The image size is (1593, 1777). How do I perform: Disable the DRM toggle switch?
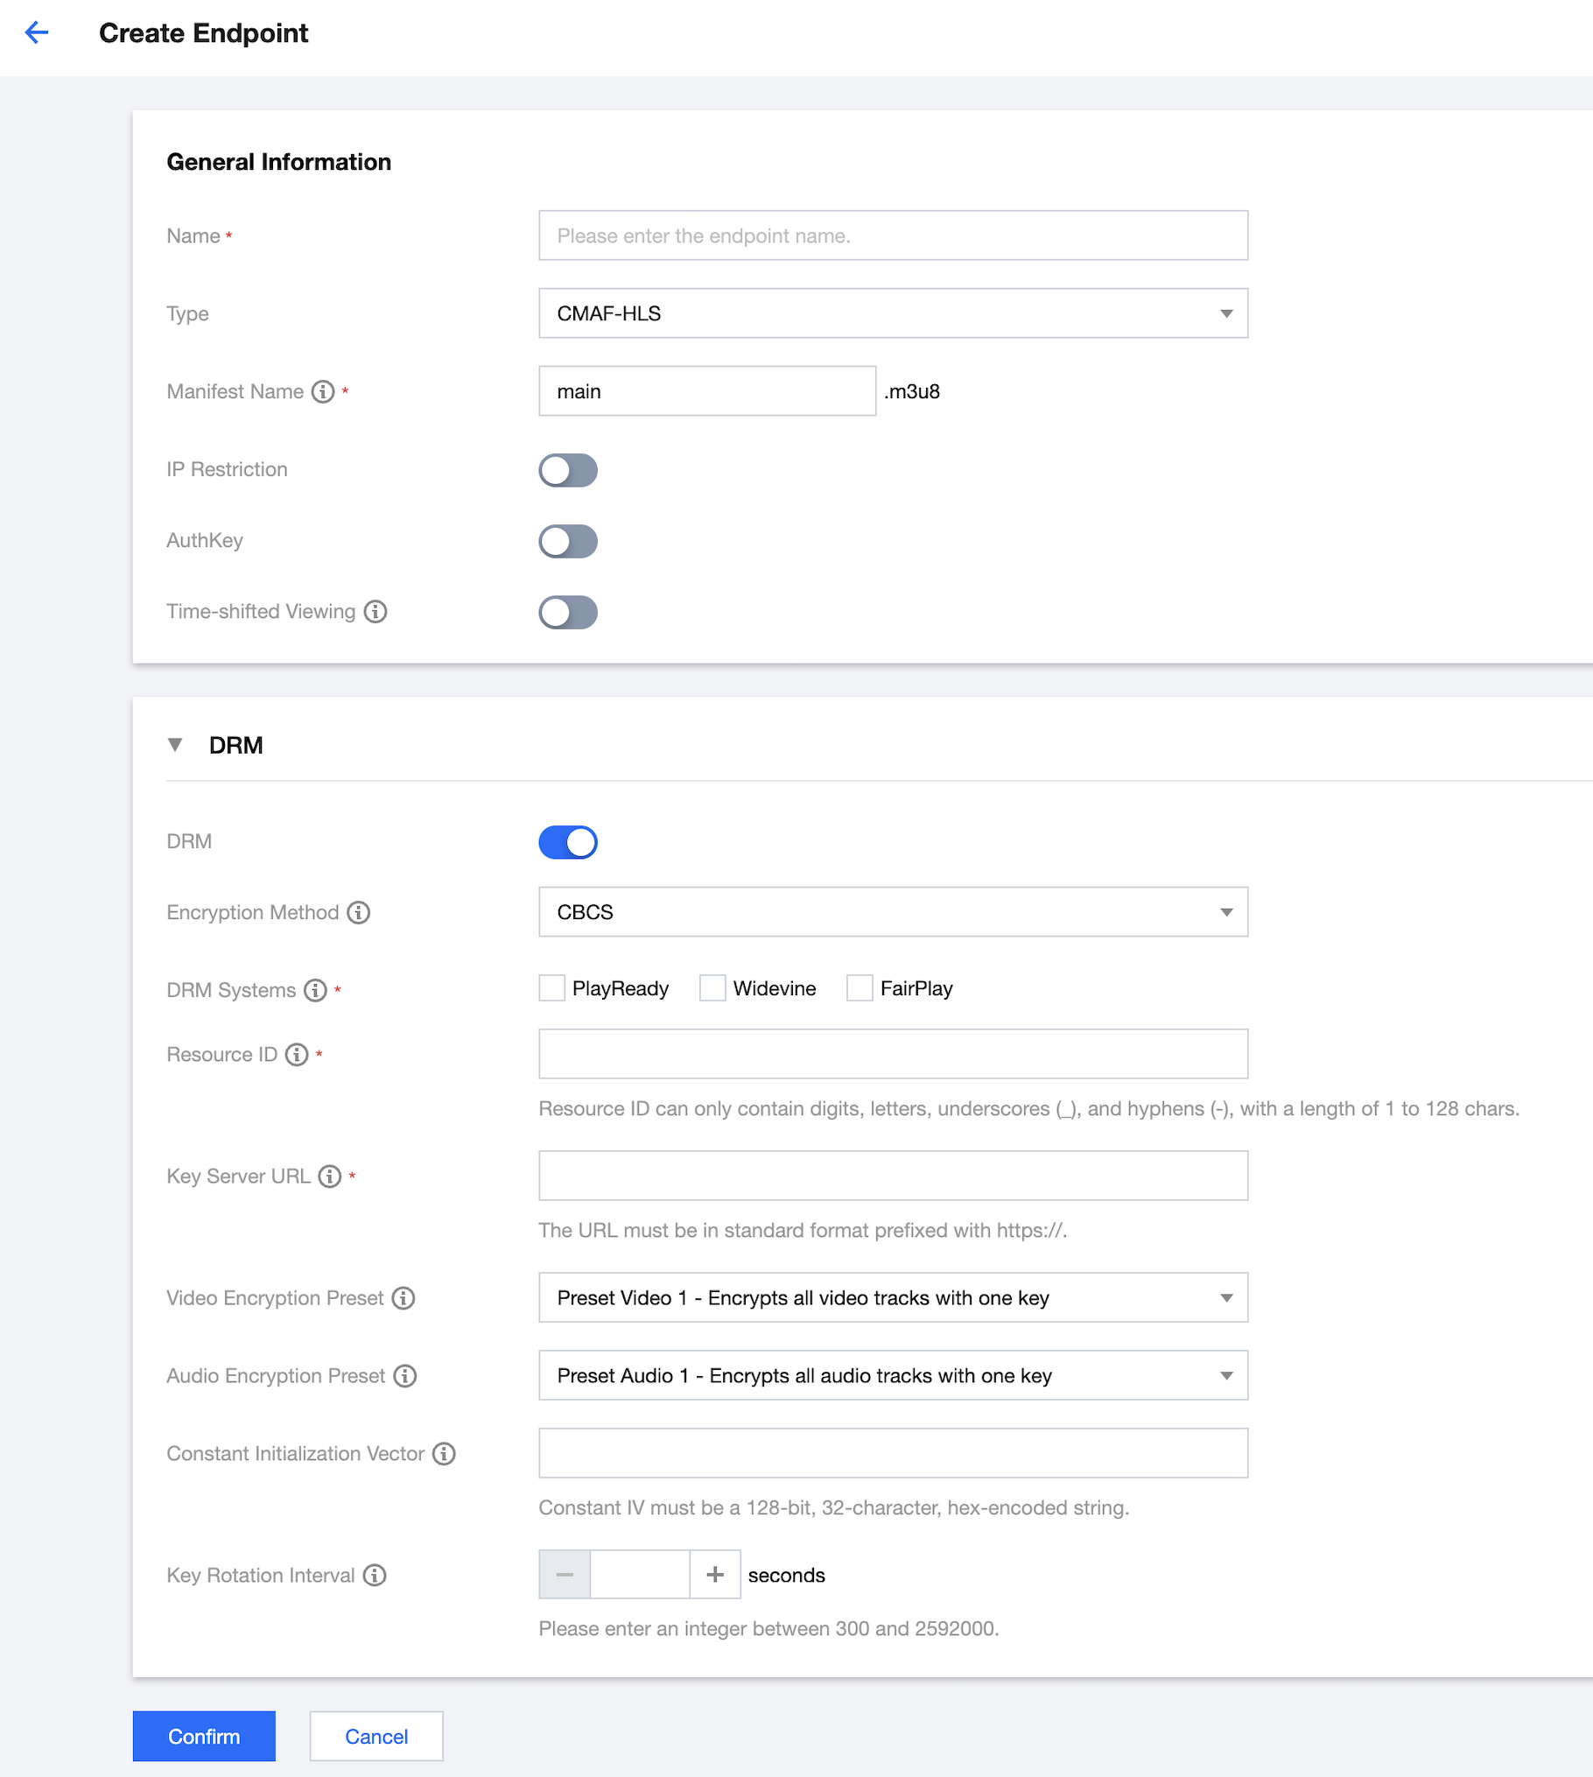pos(567,842)
